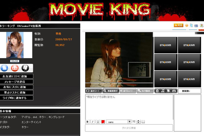The width and height of the screenshot is (204, 136).
Task: Click ライブ時に通知する button
Action: [x=17, y=98]
